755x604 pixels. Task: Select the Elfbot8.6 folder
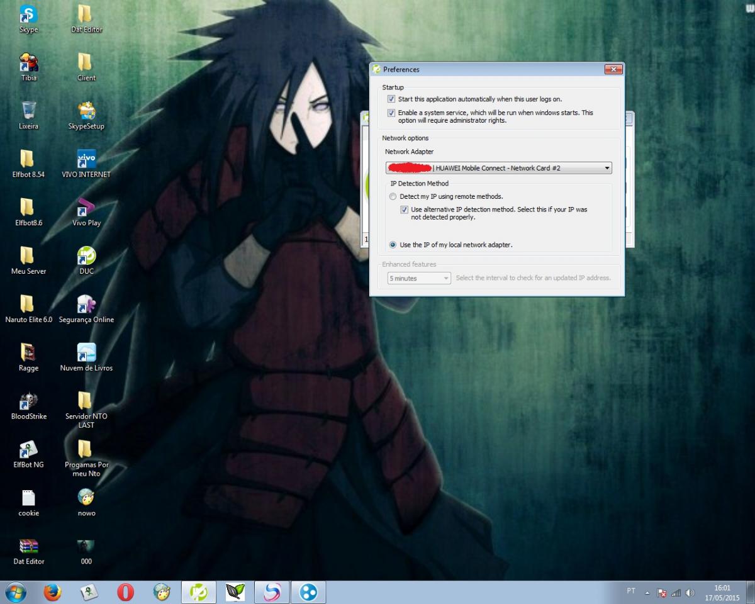[x=28, y=213]
